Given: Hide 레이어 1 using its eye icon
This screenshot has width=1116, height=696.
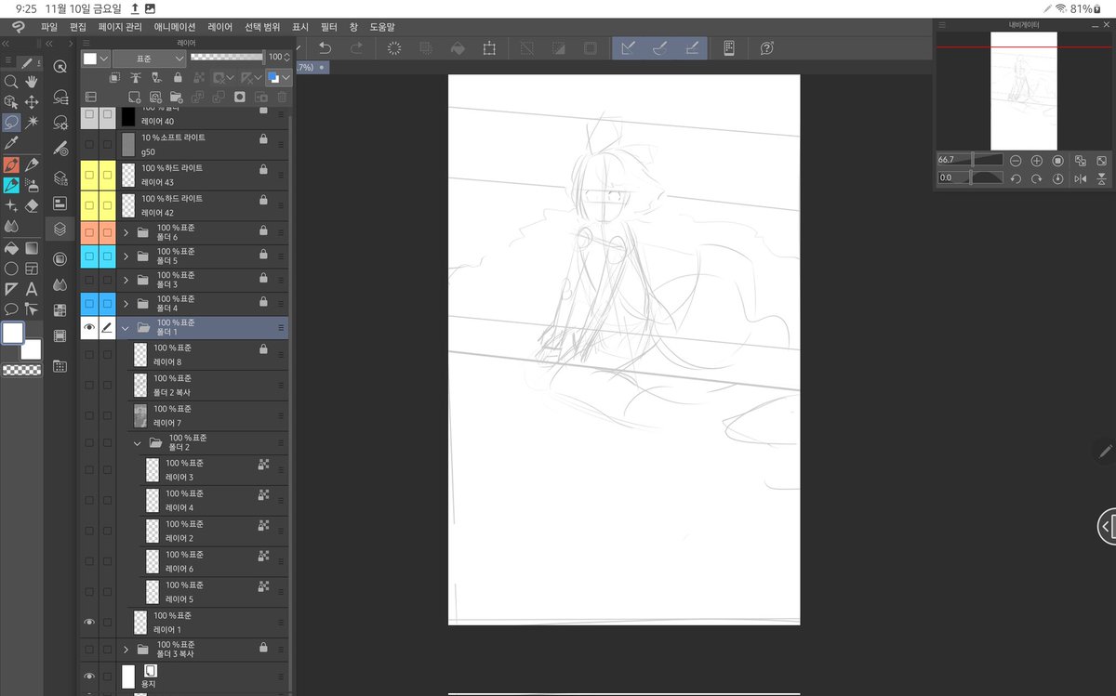Looking at the screenshot, I should 89,622.
